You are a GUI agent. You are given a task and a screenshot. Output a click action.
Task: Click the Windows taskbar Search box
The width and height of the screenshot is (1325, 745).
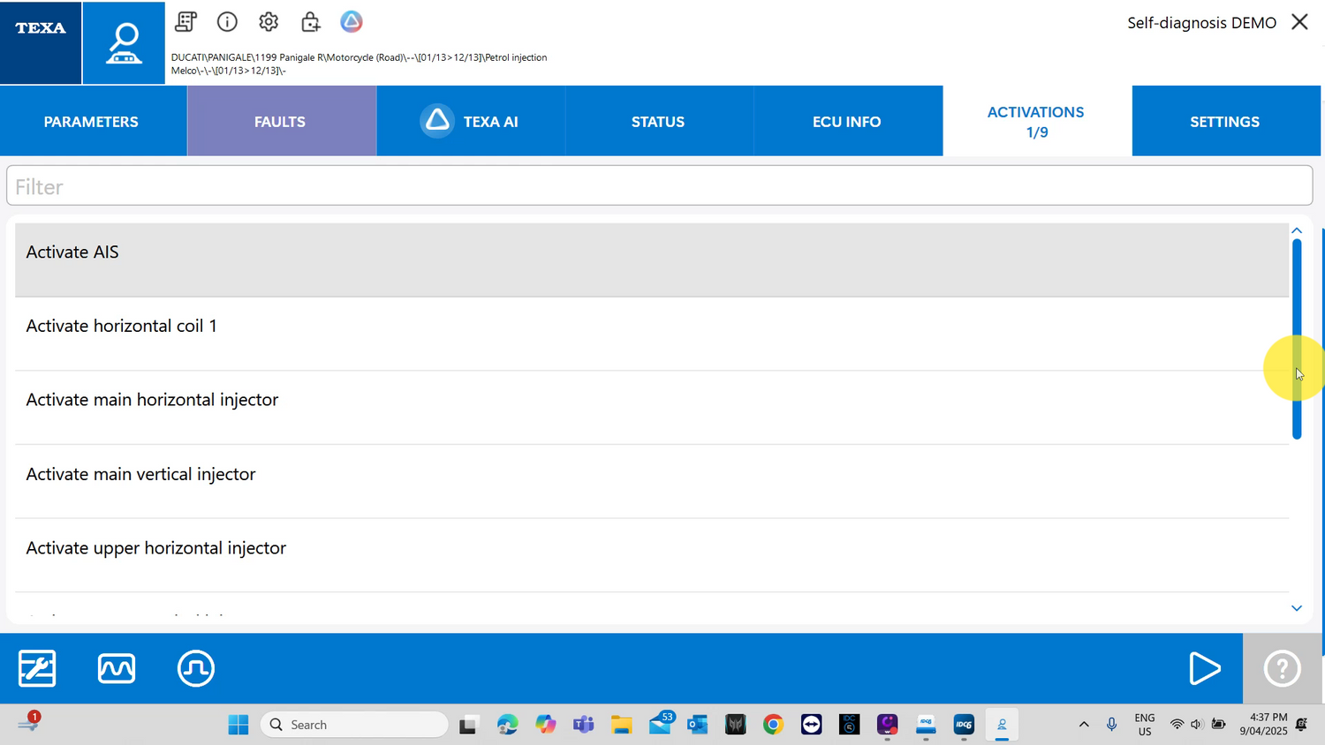354,725
